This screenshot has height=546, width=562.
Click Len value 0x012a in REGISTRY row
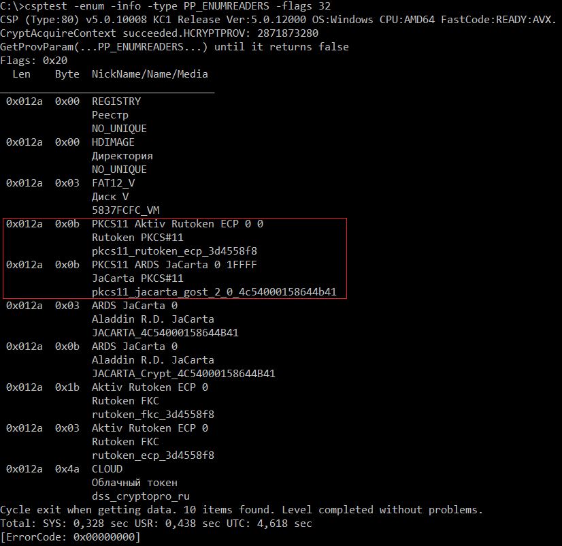(24, 101)
